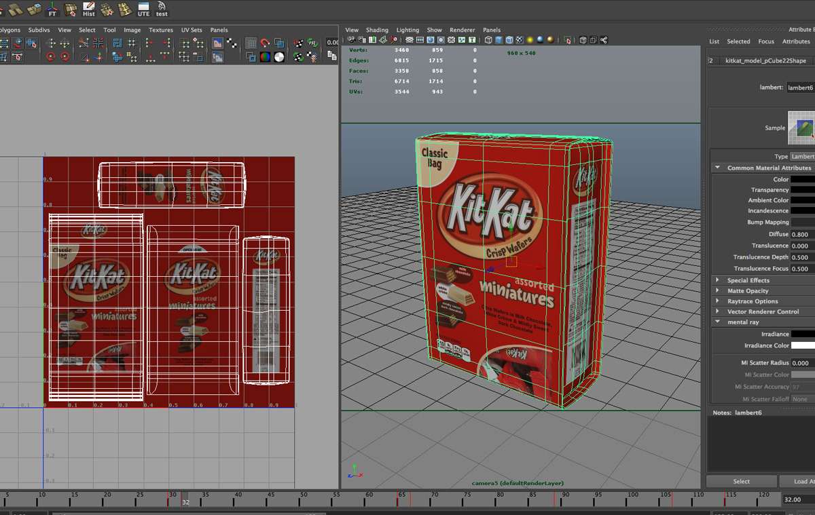Click the Transparency color swatch
815x515 pixels.
click(803, 190)
